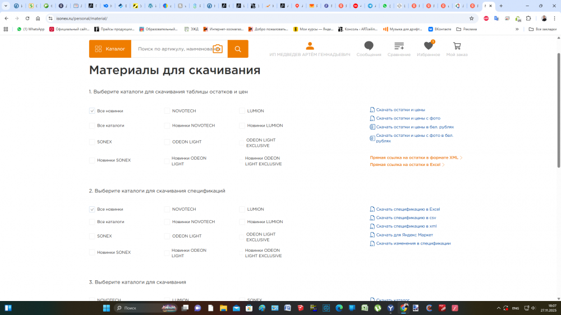Viewport: 561px width, 315px height.
Task: Expand the bookmarks bar overflow chevron
Action: pyautogui.click(x=517, y=29)
